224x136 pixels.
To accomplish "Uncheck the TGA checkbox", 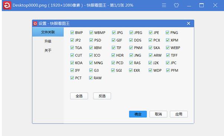I will click(x=72, y=48).
